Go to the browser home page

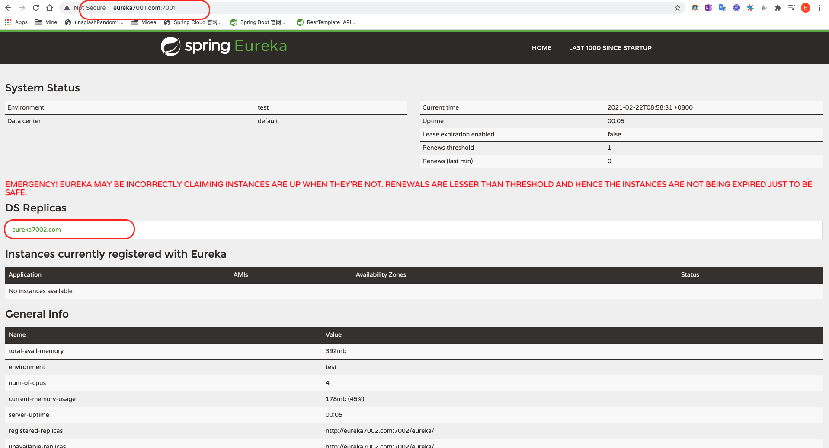(50, 8)
